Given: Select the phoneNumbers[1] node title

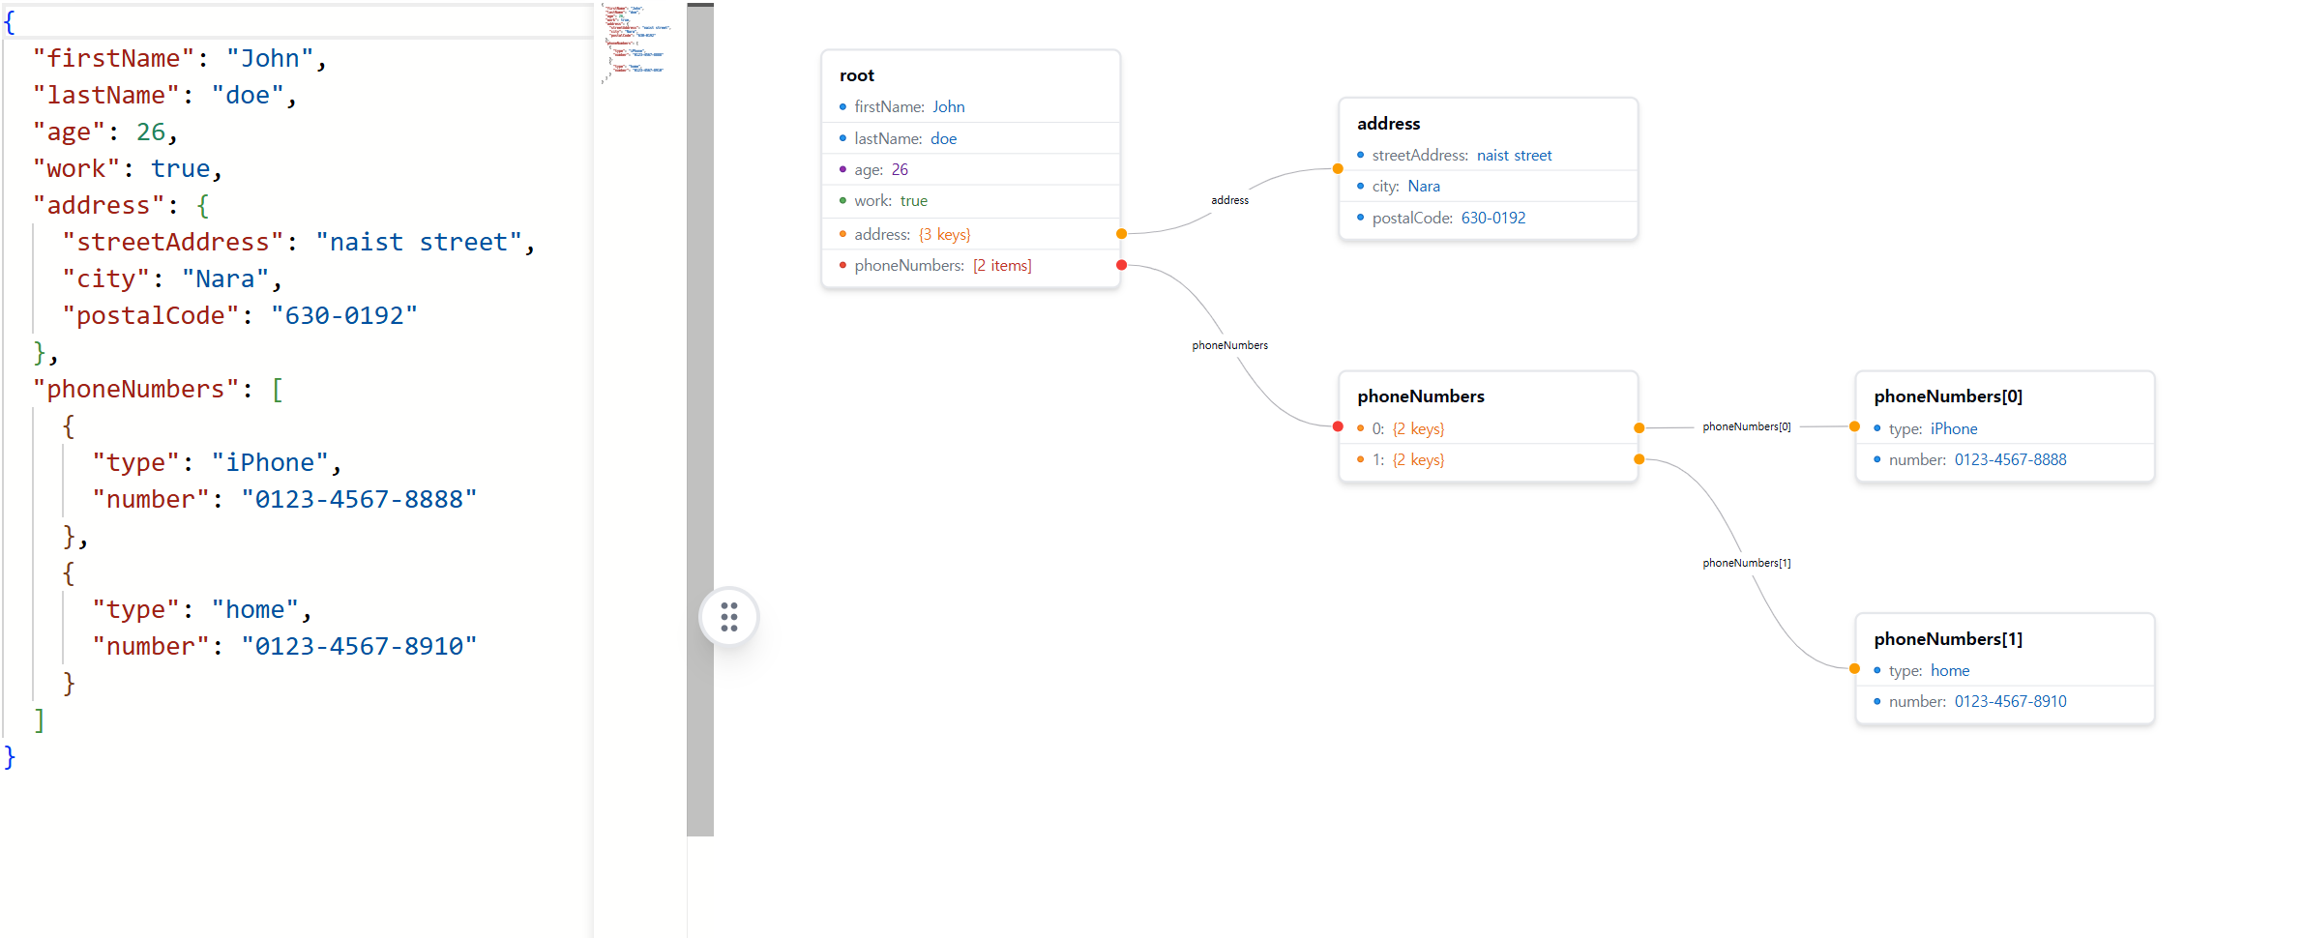Looking at the screenshot, I should point(1948,639).
